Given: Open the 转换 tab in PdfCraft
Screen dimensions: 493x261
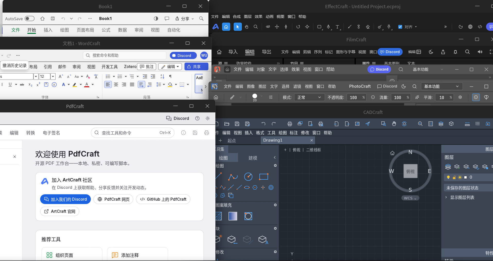Looking at the screenshot, I should [x=30, y=133].
